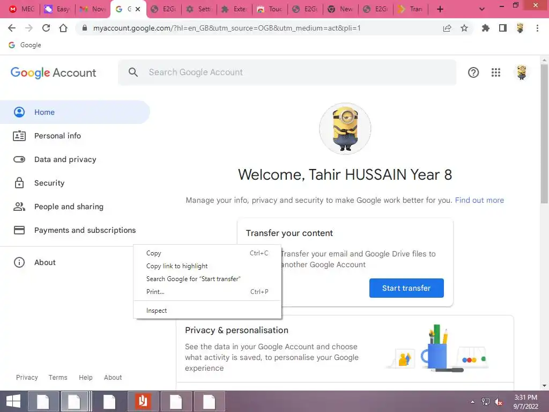Open the Help question mark icon
The width and height of the screenshot is (549, 412).
point(473,72)
